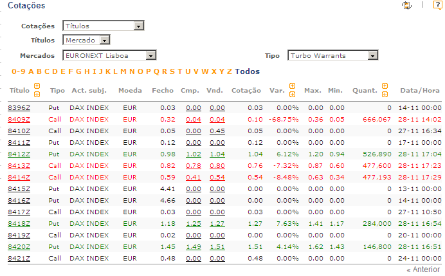Open title 8396Z

click(19, 108)
